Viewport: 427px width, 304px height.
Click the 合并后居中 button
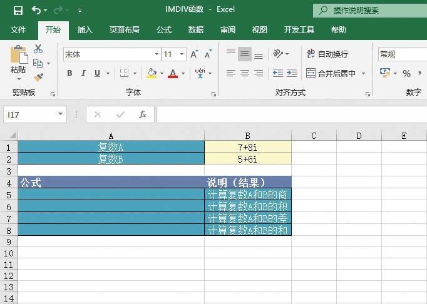coord(331,73)
